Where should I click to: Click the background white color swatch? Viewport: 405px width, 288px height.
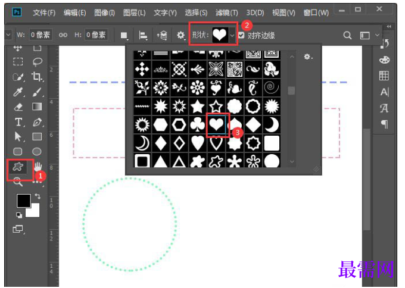pyautogui.click(x=35, y=212)
